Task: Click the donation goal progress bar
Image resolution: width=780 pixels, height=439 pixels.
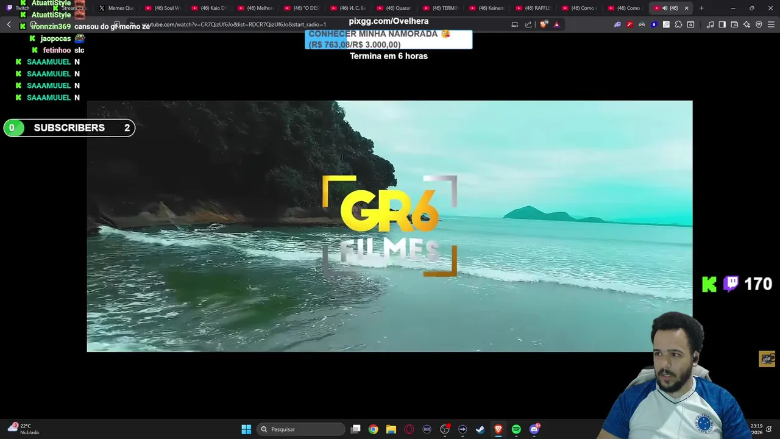Action: pos(389,40)
